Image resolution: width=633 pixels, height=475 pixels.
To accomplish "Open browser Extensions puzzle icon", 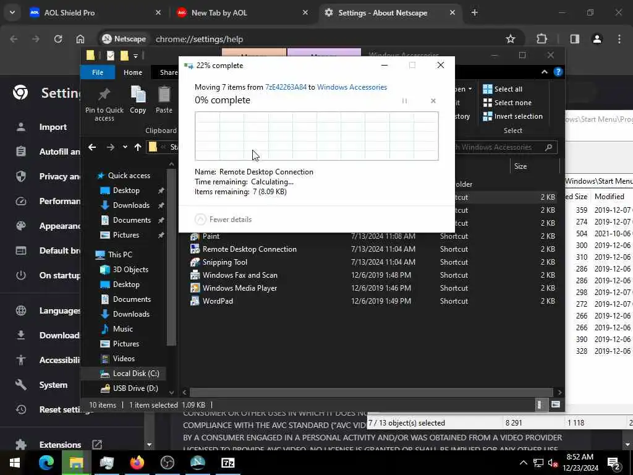I will 542,39.
